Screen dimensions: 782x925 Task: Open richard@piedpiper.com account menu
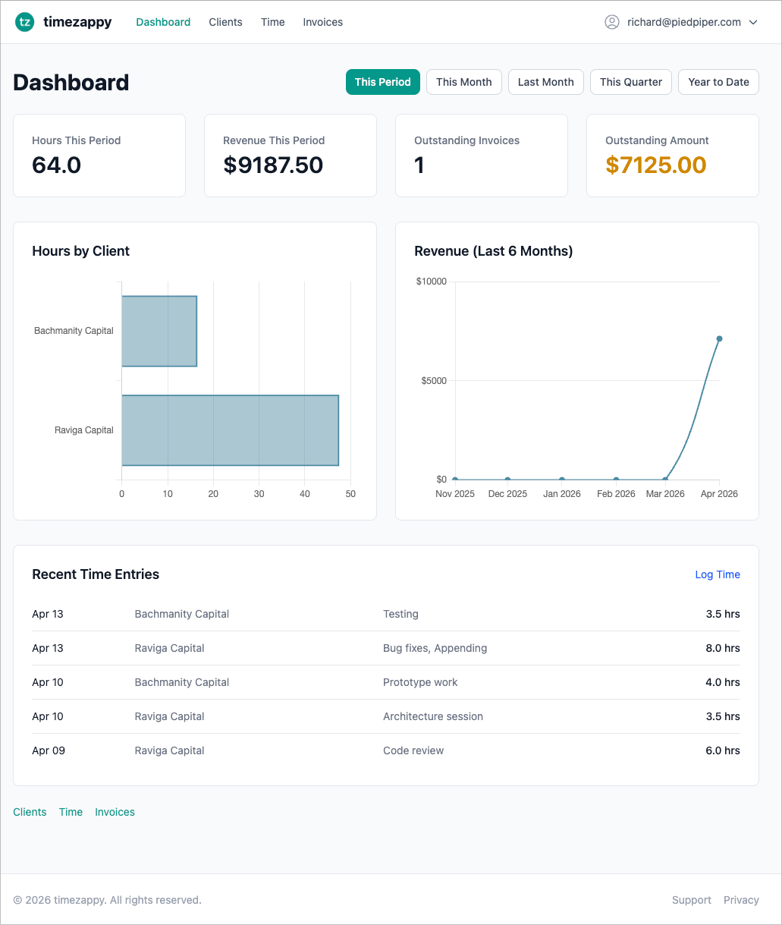[x=681, y=22]
